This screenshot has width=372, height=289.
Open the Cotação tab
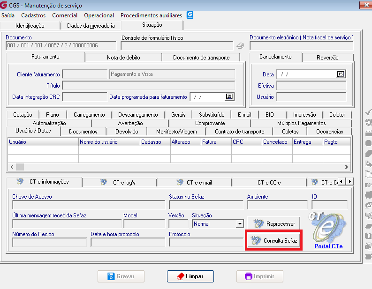pos(23,115)
